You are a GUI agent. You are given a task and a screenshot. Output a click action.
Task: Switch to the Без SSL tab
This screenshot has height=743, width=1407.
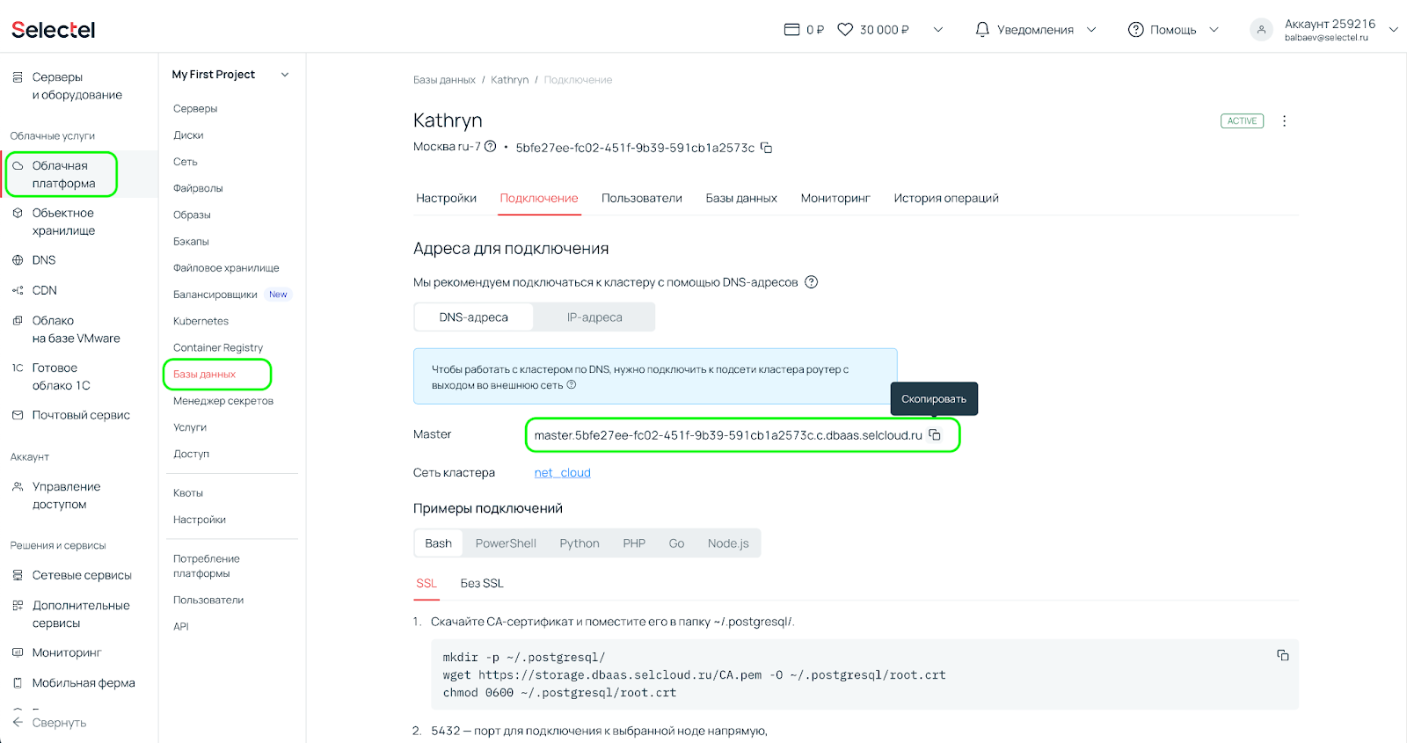click(x=482, y=584)
